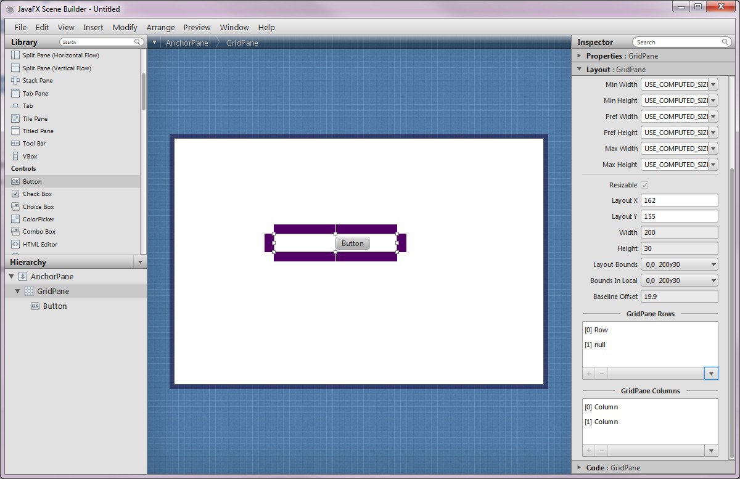The height and width of the screenshot is (479, 740).
Task: Expand the Properties : GridPane section
Action: click(x=580, y=56)
